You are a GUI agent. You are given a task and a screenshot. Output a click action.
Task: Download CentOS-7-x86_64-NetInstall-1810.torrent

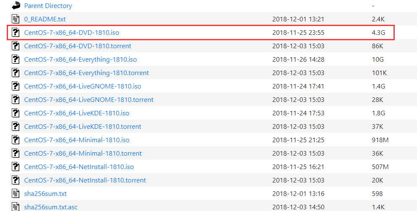(x=85, y=180)
